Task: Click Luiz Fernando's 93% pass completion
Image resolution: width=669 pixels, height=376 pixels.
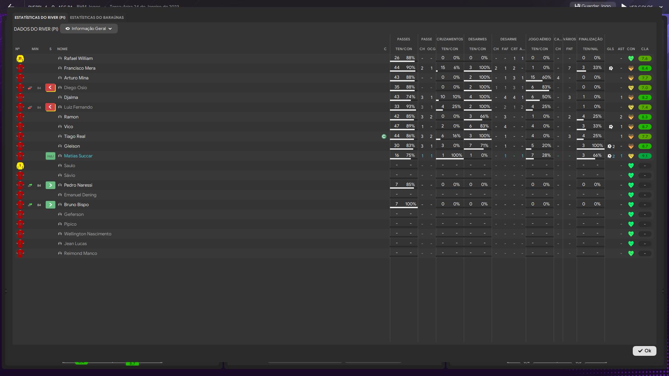Action: click(410, 107)
